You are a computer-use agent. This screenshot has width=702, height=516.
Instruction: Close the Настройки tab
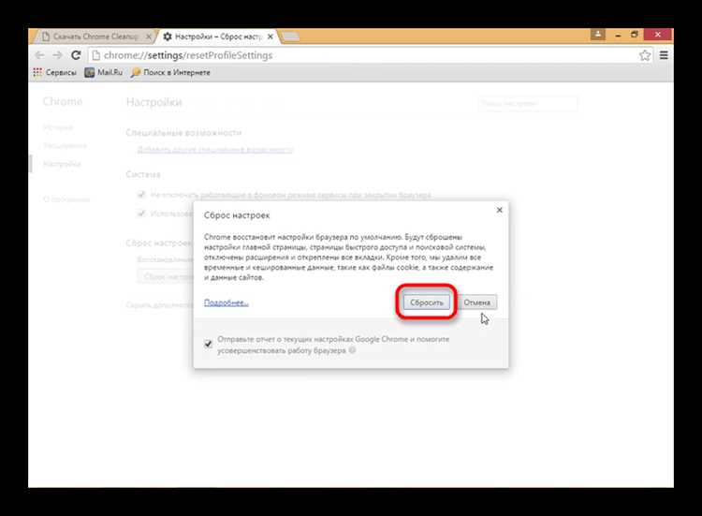click(271, 37)
